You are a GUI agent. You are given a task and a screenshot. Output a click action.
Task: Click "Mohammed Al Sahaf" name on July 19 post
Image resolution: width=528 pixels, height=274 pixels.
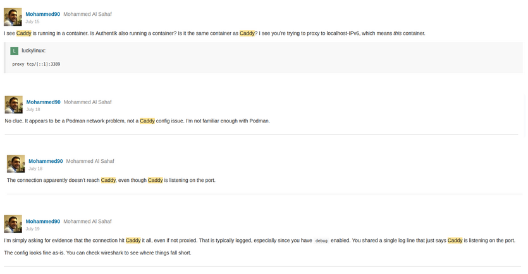(87, 222)
